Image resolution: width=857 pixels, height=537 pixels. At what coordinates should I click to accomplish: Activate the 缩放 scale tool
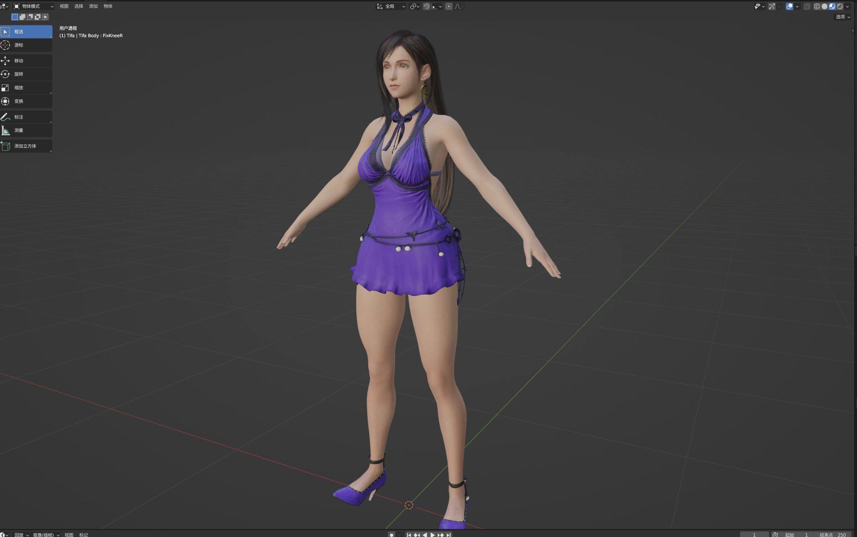[x=26, y=88]
